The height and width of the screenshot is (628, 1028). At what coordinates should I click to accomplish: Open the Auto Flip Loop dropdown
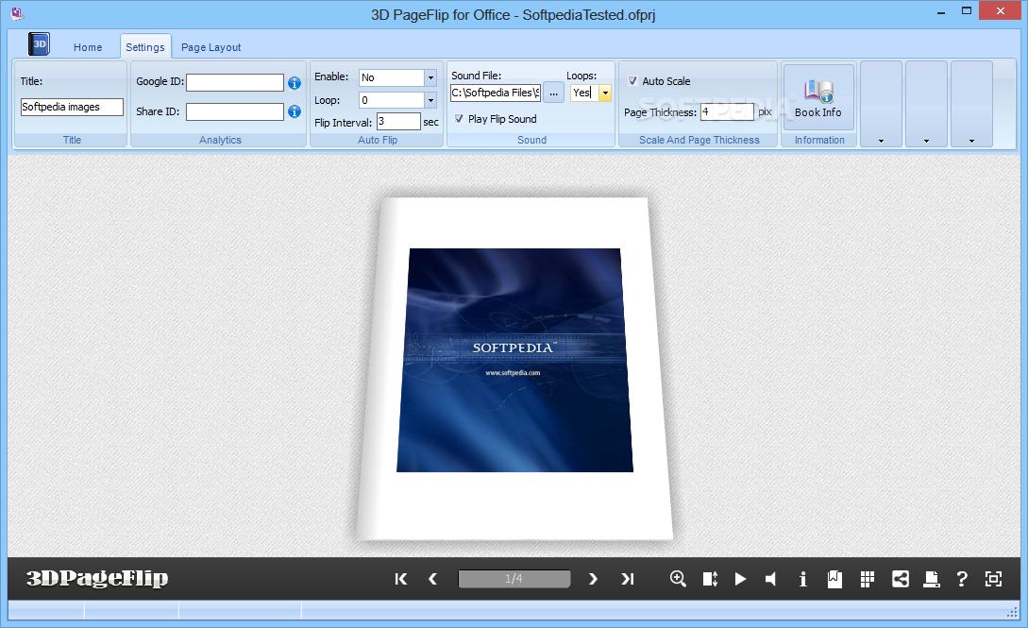430,100
